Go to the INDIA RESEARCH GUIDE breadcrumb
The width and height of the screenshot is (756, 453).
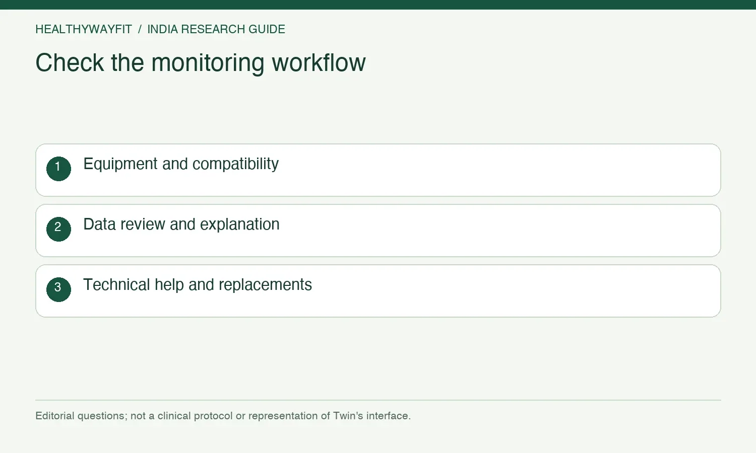216,29
